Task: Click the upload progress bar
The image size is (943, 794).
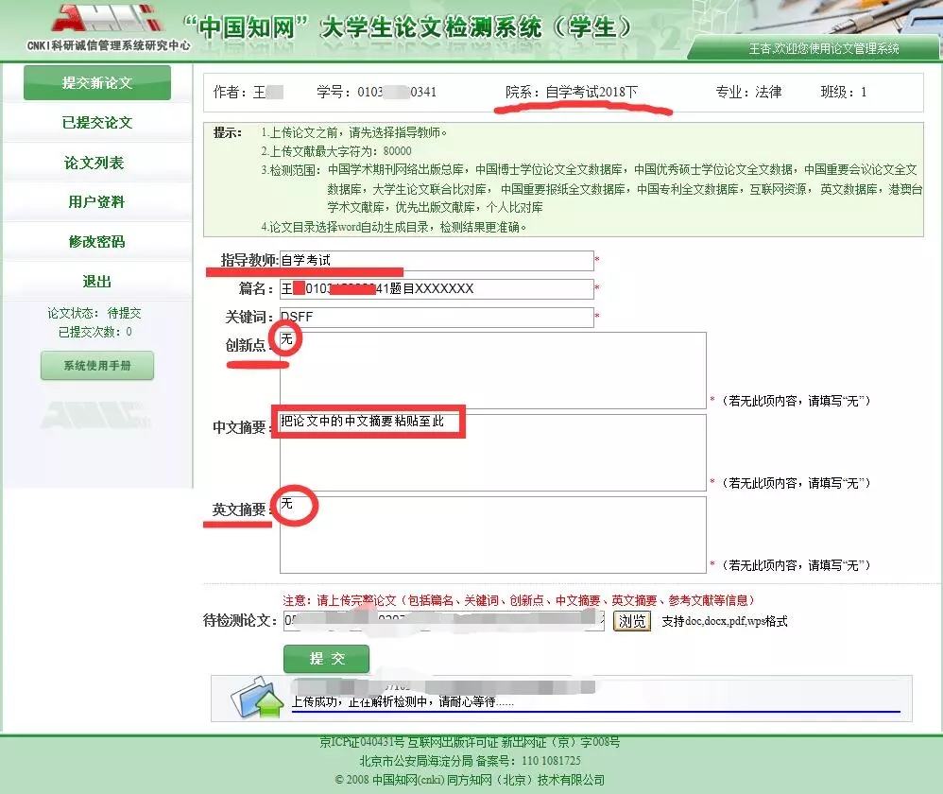Action: [x=595, y=712]
